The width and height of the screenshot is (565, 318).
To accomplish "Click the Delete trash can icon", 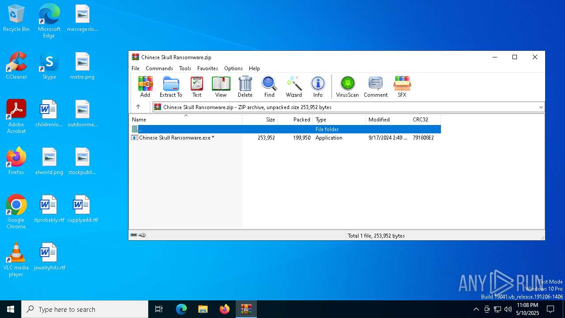I will click(245, 87).
